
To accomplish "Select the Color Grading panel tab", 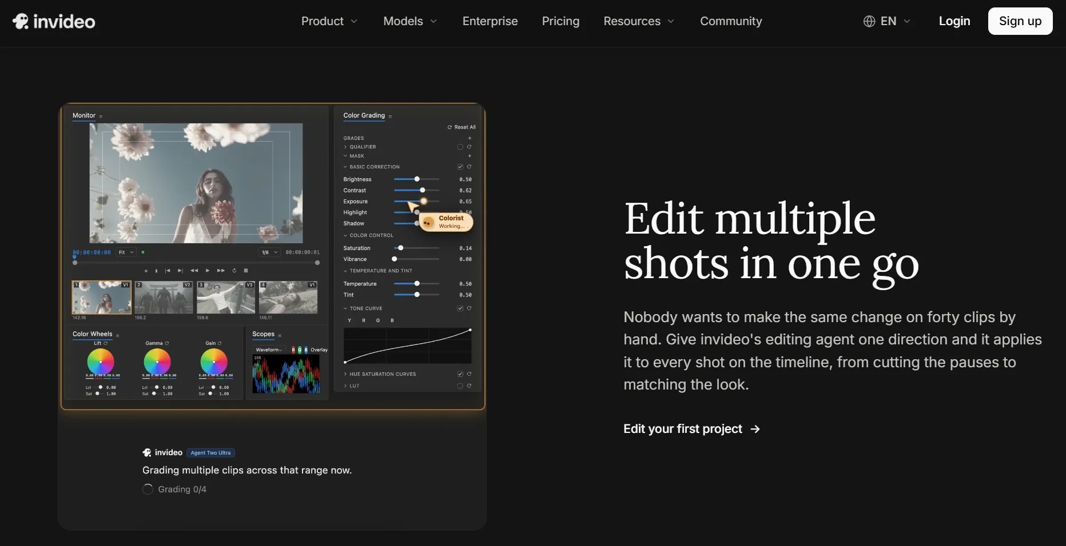I will tap(364, 115).
